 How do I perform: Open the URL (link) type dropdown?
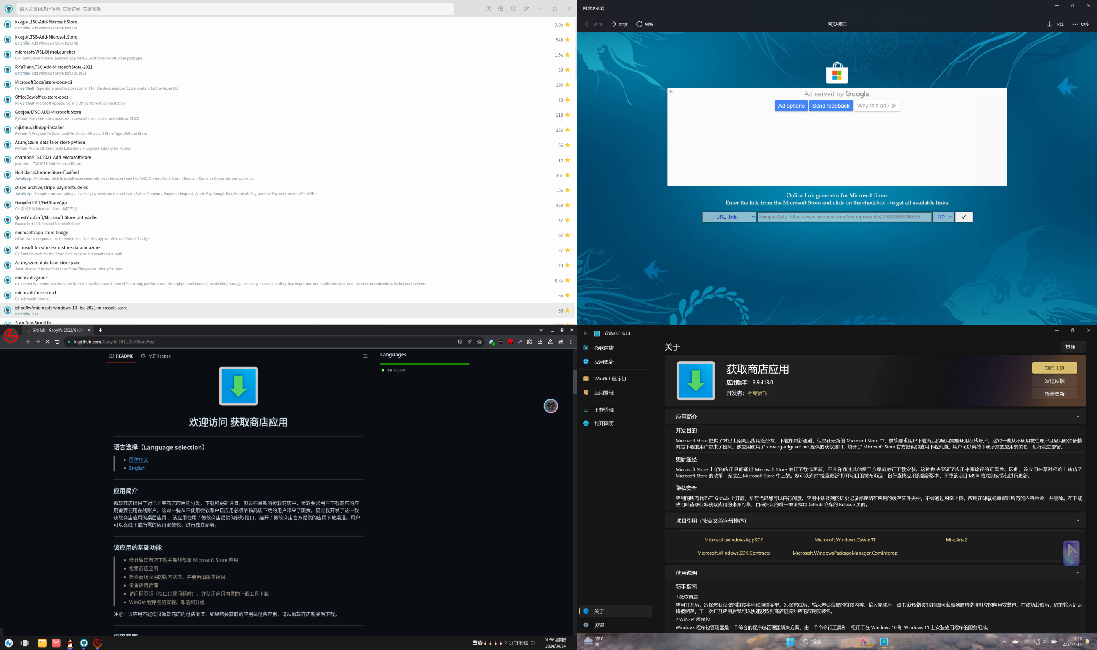coord(729,217)
